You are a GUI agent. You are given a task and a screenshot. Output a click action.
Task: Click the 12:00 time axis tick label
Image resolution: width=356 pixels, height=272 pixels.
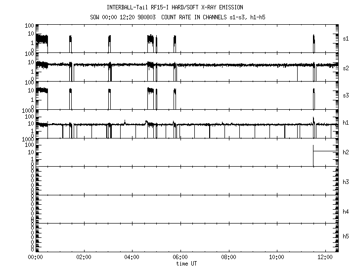(325, 257)
